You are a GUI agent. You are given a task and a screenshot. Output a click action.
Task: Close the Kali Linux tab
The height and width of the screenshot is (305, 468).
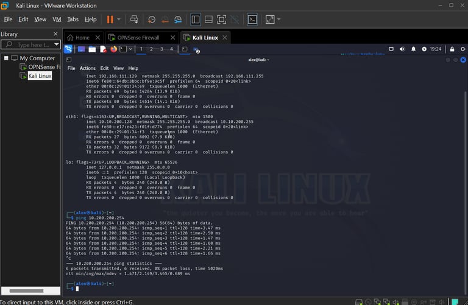click(225, 38)
